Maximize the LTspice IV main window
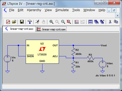122x91 pixels. pyautogui.click(x=105, y=3)
